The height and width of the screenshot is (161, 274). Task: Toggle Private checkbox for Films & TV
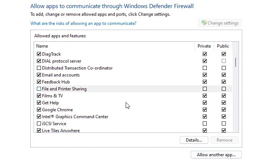tap(205, 96)
